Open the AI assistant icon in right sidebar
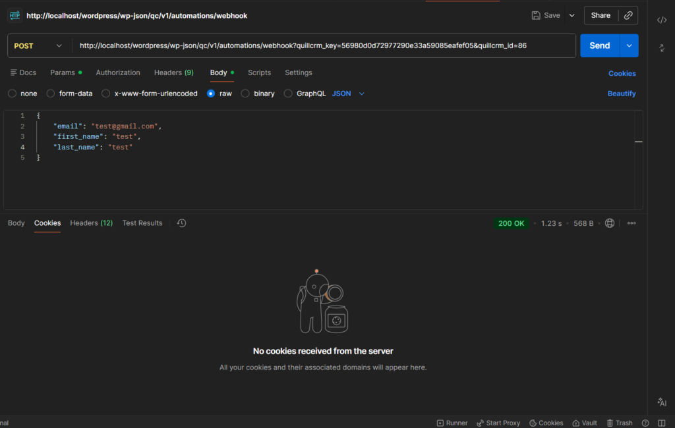The width and height of the screenshot is (675, 428). (662, 402)
